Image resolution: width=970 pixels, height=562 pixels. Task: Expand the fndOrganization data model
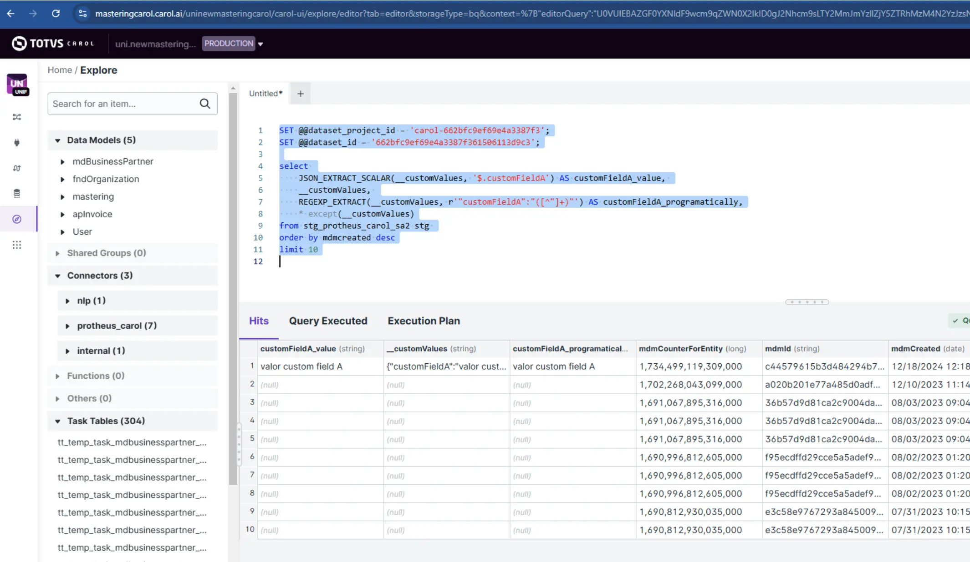tap(62, 179)
